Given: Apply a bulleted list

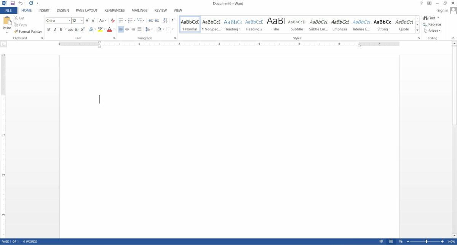Looking at the screenshot, I should [x=121, y=20].
